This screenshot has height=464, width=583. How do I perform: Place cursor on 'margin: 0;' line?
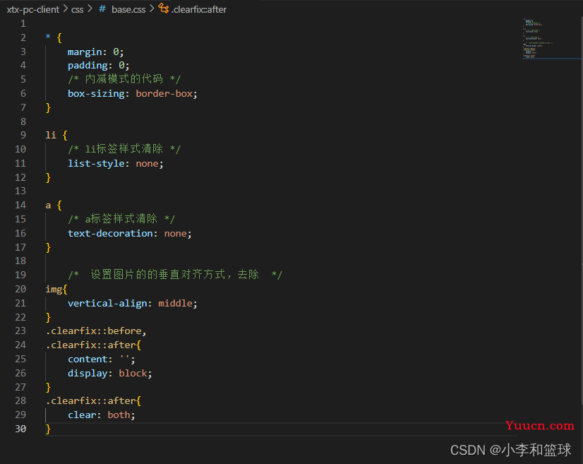click(x=95, y=52)
